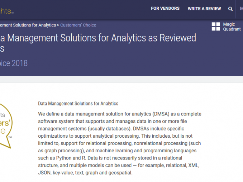This screenshot has width=243, height=182.
Task: Click the Data Management Solutions section heading
Action: [x=78, y=104]
